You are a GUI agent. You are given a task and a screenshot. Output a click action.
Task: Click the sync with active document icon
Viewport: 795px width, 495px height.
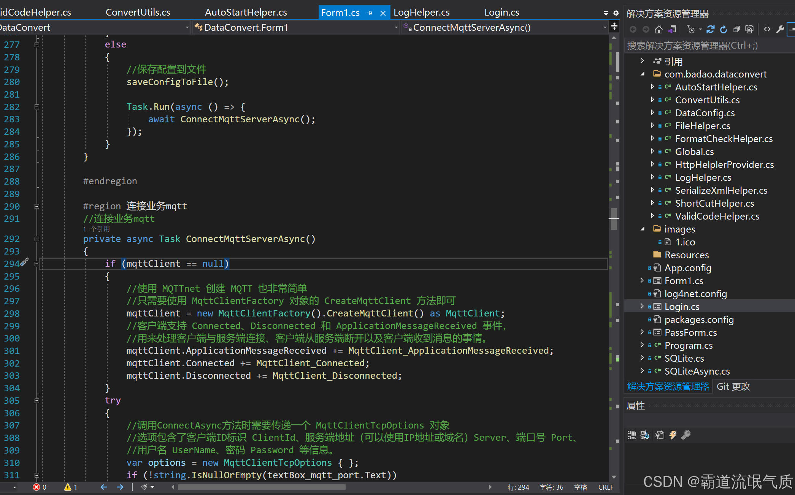click(710, 29)
